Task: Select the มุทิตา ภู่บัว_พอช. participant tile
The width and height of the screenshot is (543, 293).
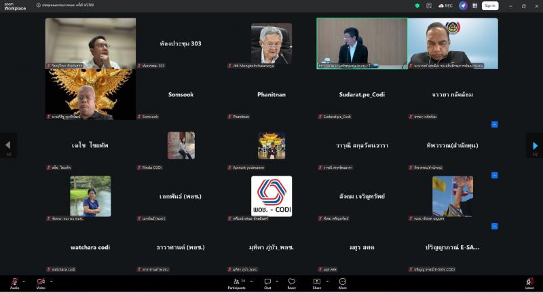Action: pyautogui.click(x=271, y=247)
